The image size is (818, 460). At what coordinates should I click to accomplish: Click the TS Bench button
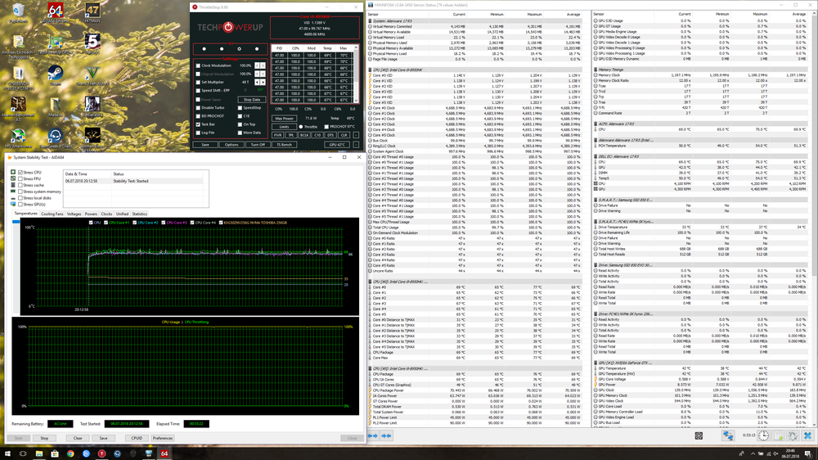coord(284,144)
